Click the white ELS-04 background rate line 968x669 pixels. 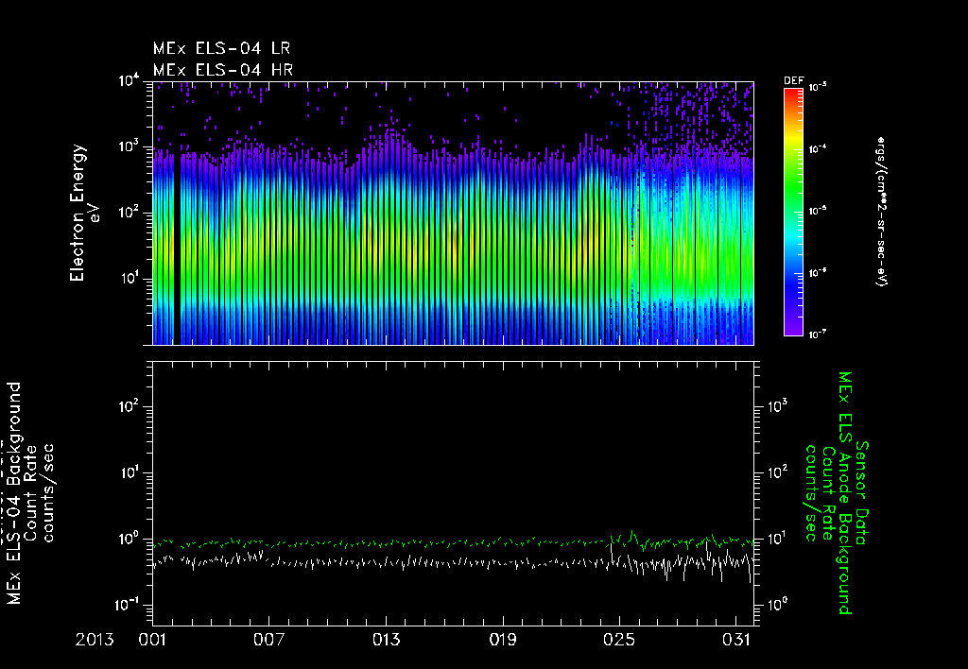[x=453, y=562]
